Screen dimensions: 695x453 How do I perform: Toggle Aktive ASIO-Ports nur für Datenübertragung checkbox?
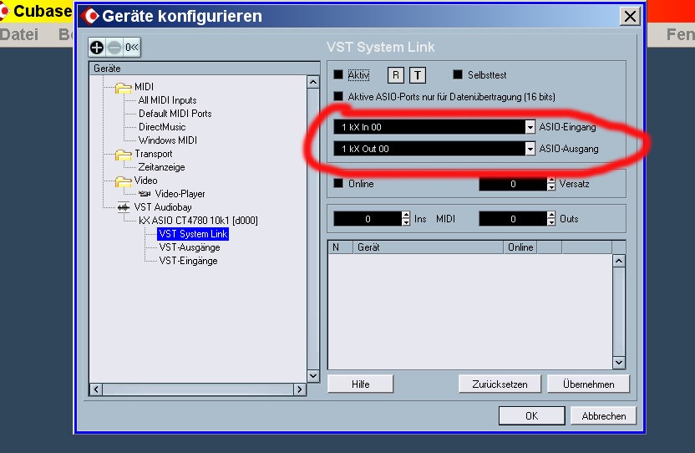[x=338, y=96]
